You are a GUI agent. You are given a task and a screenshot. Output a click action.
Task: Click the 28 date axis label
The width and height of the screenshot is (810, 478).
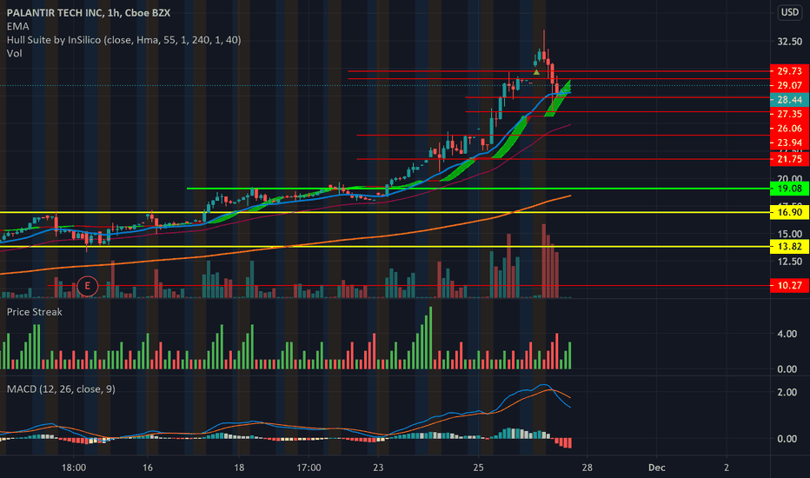coord(587,468)
